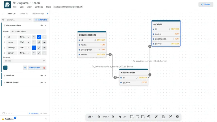Save the diagram using floppy icon
This screenshot has width=217, height=122.
pyautogui.click(x=163, y=117)
